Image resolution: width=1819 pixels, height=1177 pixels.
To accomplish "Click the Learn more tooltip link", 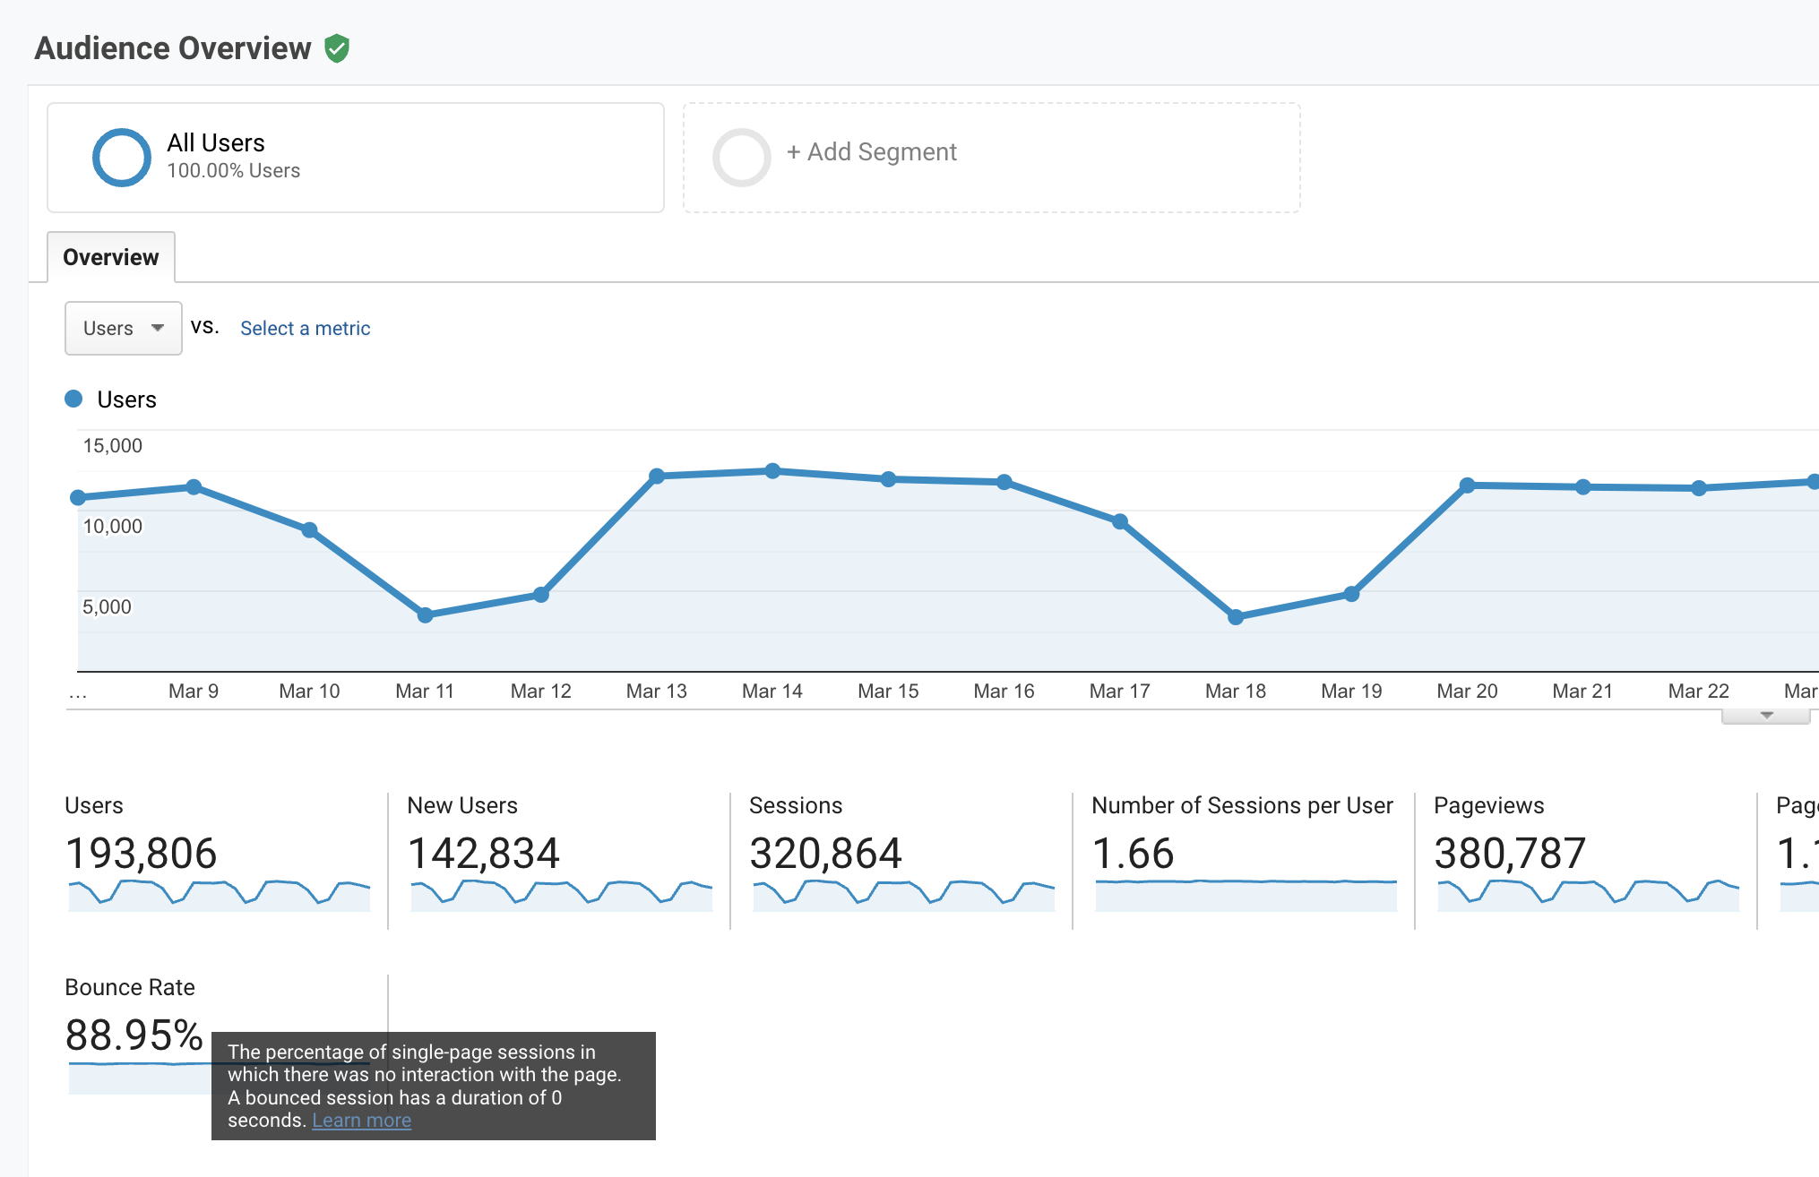I will click(x=361, y=1121).
